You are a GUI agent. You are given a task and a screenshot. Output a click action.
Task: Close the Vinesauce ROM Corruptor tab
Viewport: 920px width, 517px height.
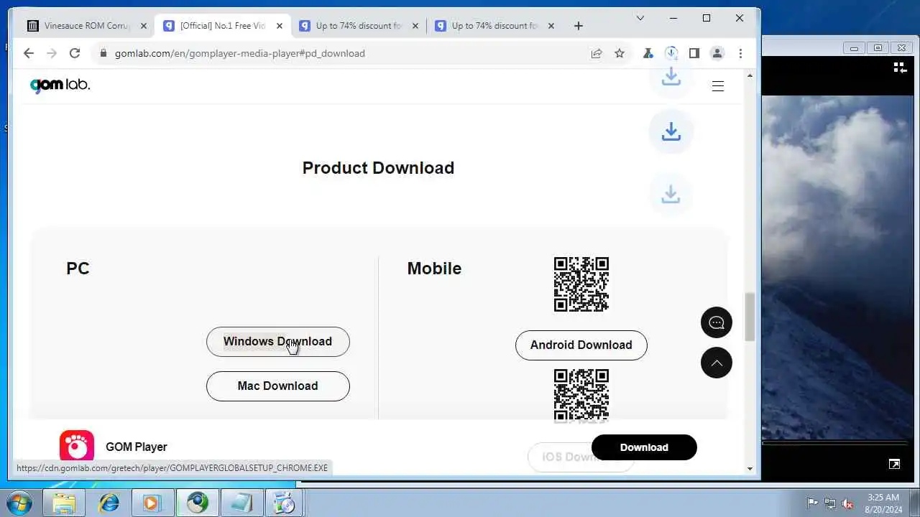pos(144,26)
